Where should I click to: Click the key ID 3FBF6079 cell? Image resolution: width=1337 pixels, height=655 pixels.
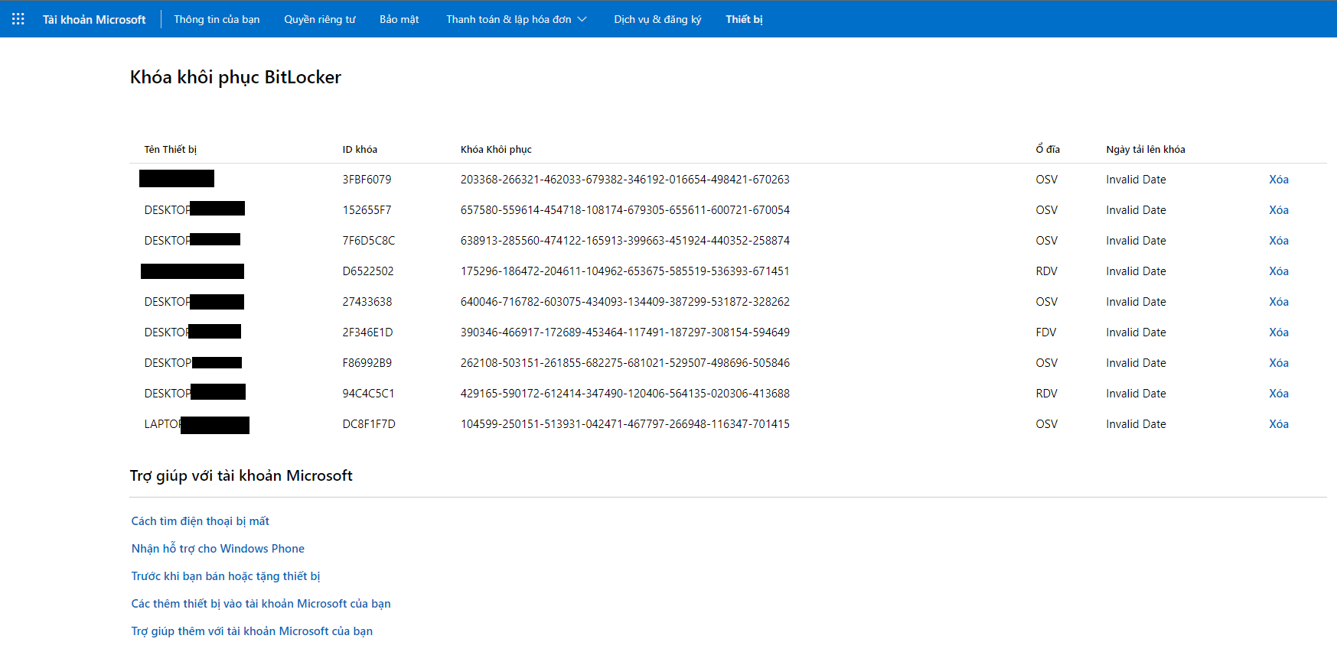[x=367, y=180]
